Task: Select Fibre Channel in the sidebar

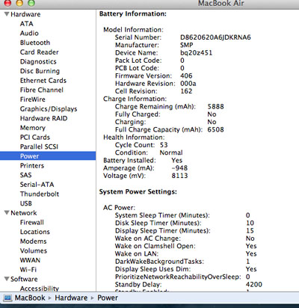Action: point(42,90)
